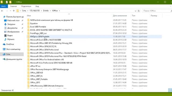Switch to details view icon in status bar
Screen dimensions: 172x96
point(170,90)
